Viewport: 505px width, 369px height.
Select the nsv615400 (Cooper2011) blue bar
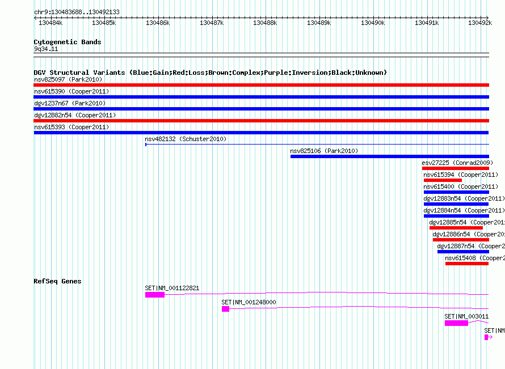[x=456, y=192]
